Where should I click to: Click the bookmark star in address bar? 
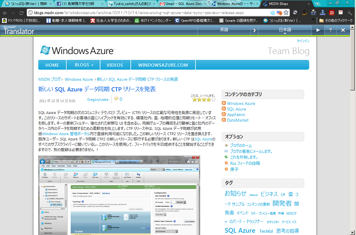(286, 13)
